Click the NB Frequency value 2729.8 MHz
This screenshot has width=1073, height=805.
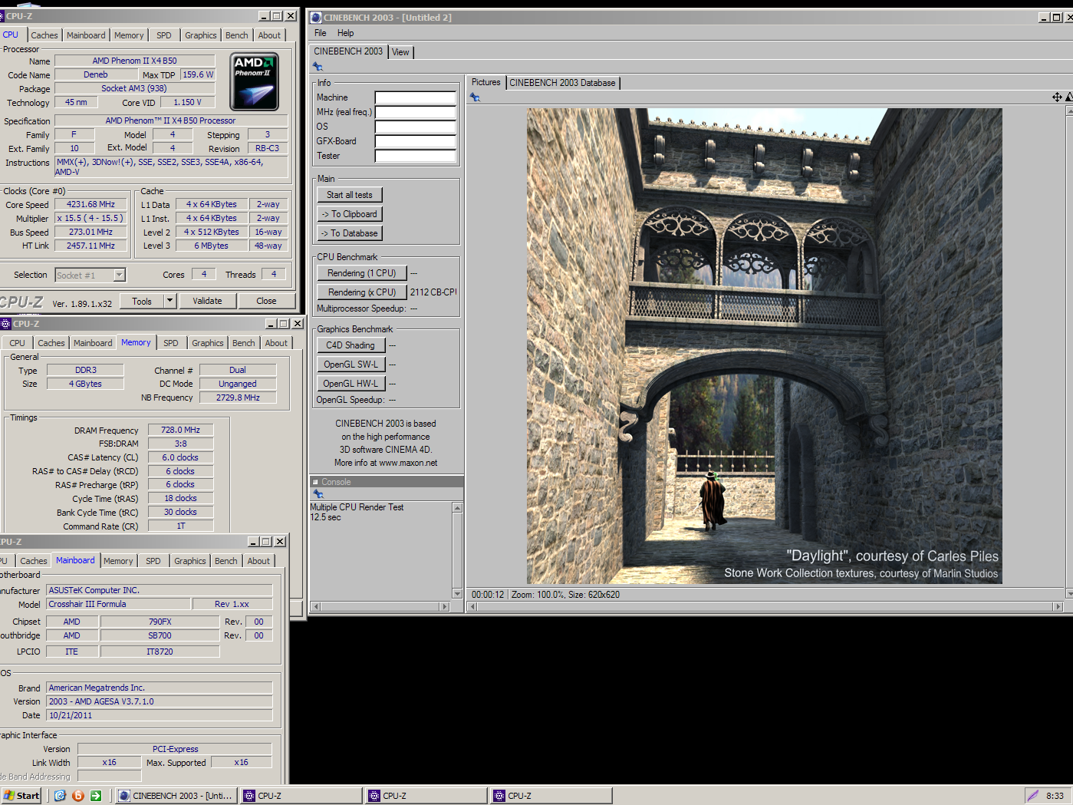pyautogui.click(x=238, y=398)
